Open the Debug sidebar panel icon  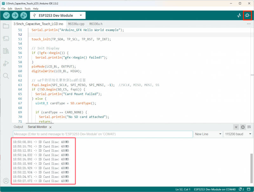(x=6, y=63)
